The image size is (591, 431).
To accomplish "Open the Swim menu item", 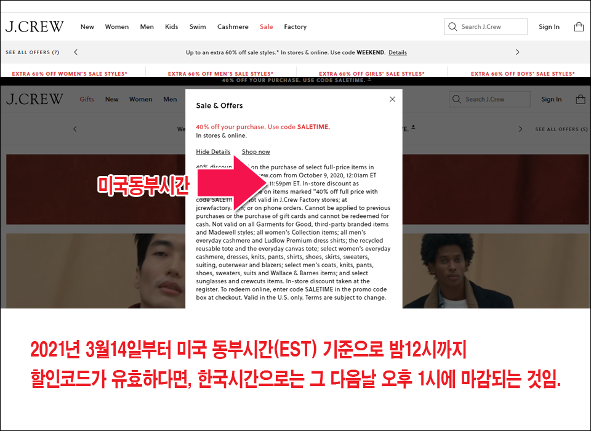I will tap(198, 26).
